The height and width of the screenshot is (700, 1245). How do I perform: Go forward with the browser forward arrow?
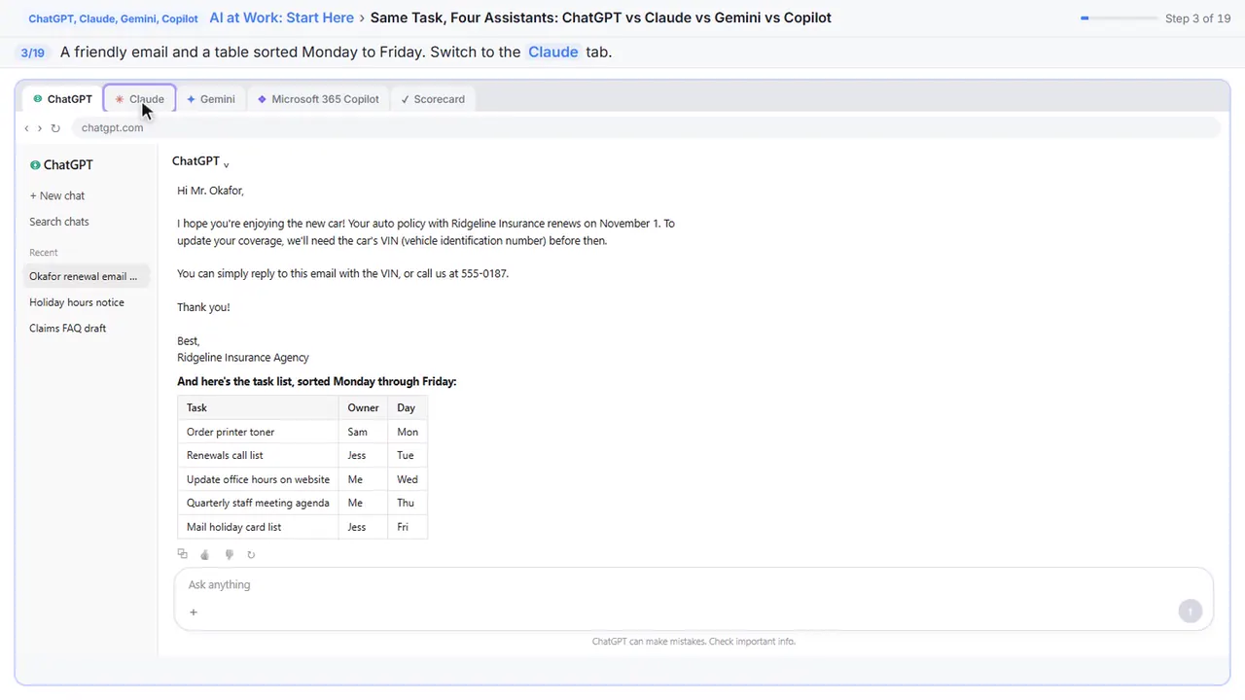point(40,128)
